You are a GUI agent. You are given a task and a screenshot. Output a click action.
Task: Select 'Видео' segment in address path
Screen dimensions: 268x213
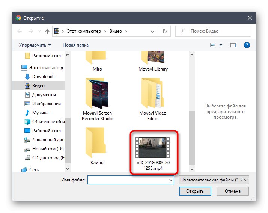tap(116, 31)
